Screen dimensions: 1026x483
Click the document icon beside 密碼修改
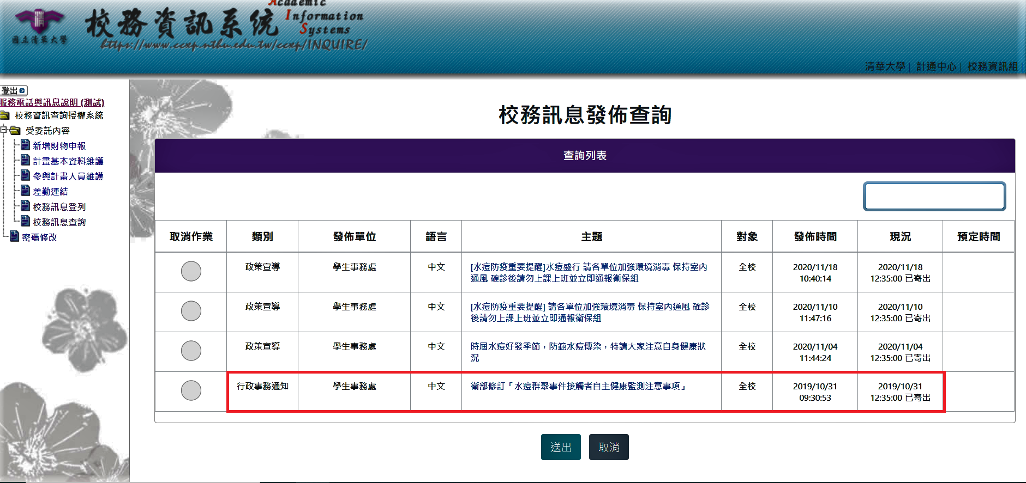[15, 236]
